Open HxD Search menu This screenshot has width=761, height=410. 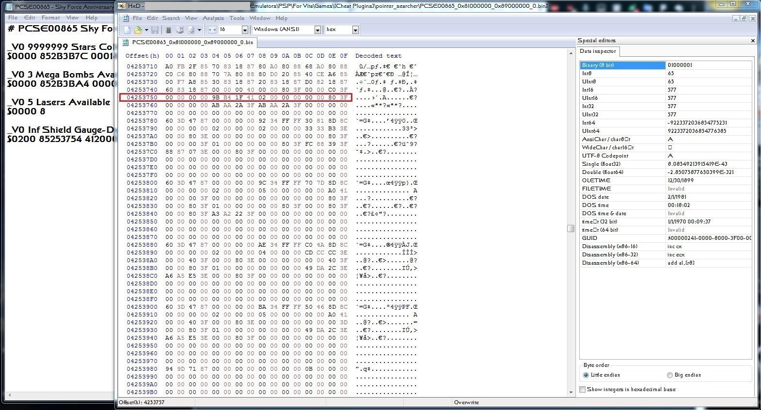tap(171, 18)
